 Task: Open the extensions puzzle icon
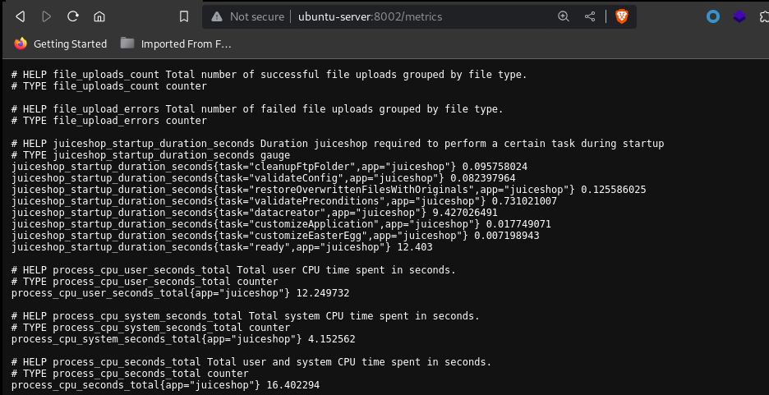point(764,16)
